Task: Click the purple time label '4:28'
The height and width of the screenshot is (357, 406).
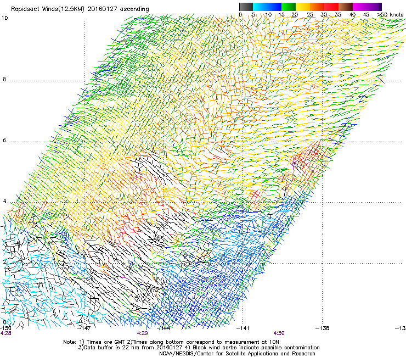Action: pos(5,333)
